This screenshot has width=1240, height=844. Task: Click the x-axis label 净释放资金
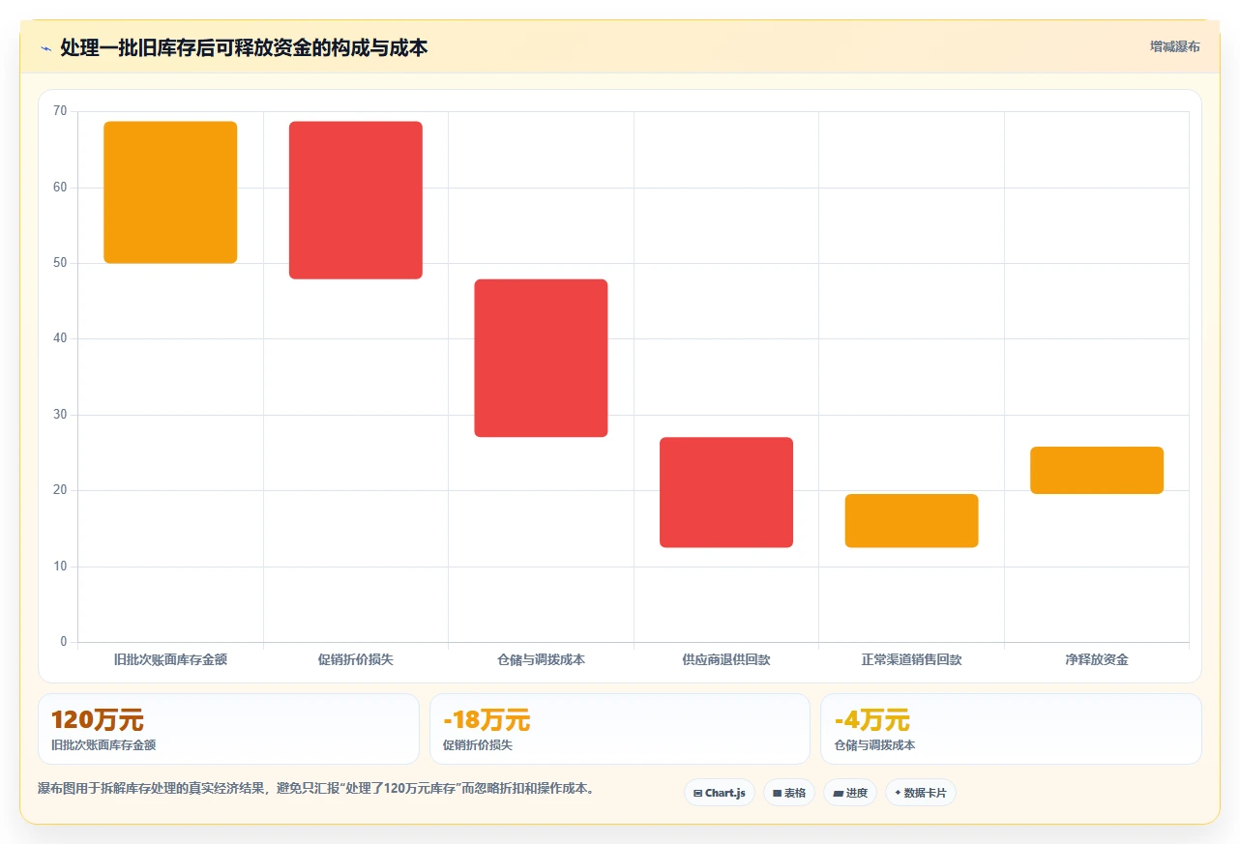point(1097,659)
